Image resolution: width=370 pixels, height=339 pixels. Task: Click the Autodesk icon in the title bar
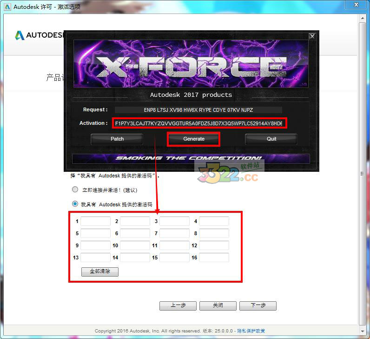(7, 7)
